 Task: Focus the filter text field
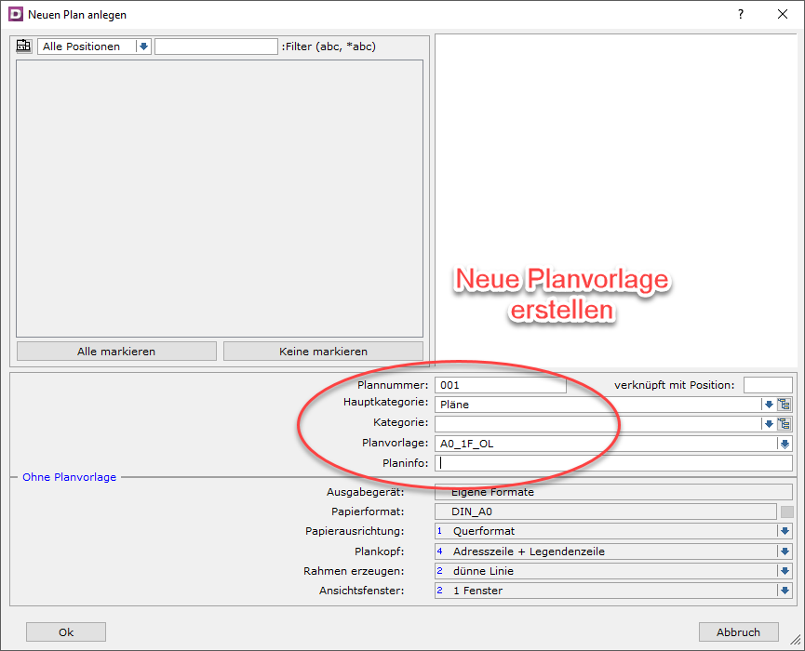[x=216, y=46]
